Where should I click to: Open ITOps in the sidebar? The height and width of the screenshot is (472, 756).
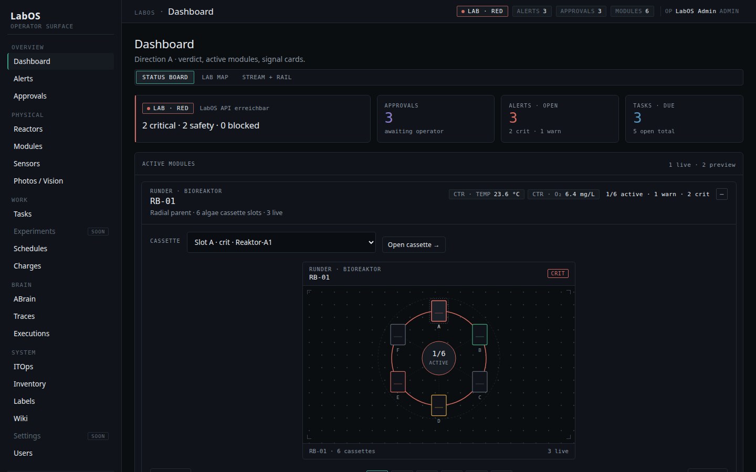[61, 367]
